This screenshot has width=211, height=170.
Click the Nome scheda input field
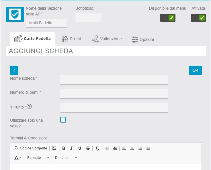pyautogui.click(x=114, y=79)
